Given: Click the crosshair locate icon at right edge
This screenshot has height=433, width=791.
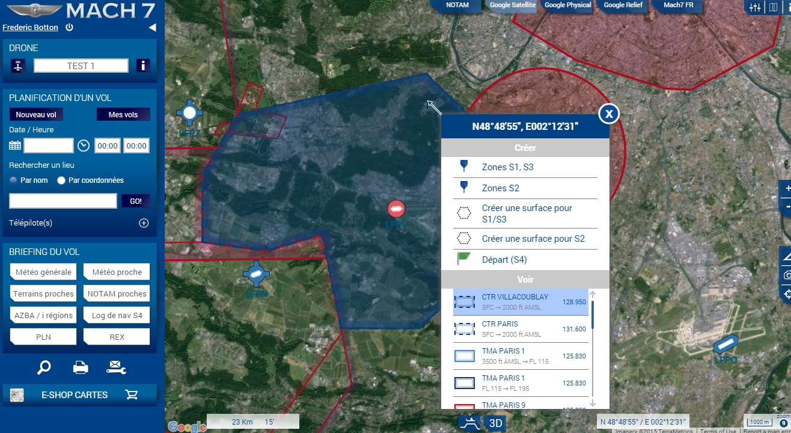Looking at the screenshot, I should click(x=787, y=294).
